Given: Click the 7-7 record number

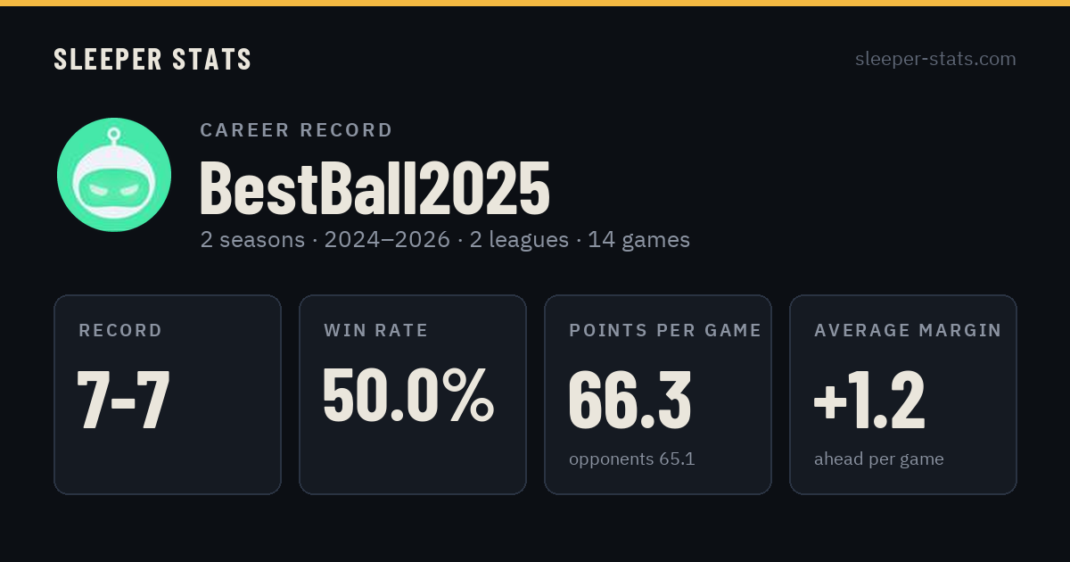Looking at the screenshot, I should click(x=124, y=400).
